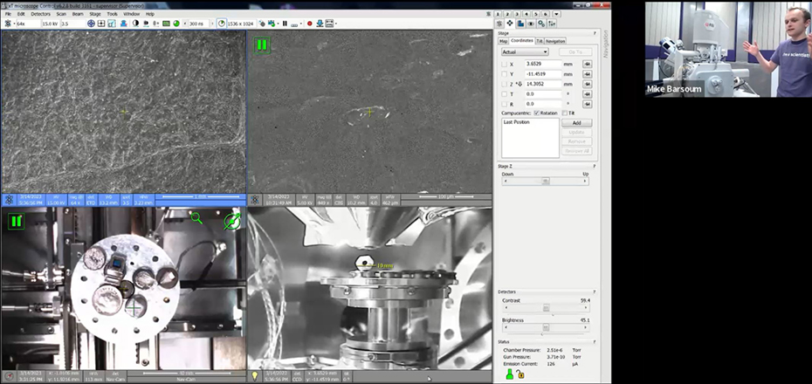Viewport: 812px width, 384px height.
Task: Switch to the Navigation tab
Action: click(555, 41)
